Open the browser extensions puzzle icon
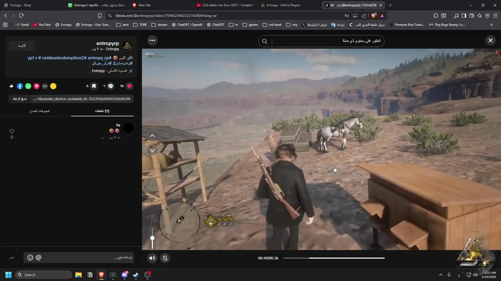The height and width of the screenshot is (281, 501). [436, 16]
